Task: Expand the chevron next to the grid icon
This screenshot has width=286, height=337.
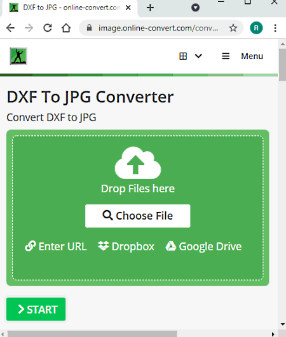Action: [198, 56]
